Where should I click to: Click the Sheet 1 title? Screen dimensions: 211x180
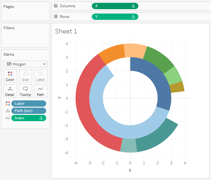66,31
